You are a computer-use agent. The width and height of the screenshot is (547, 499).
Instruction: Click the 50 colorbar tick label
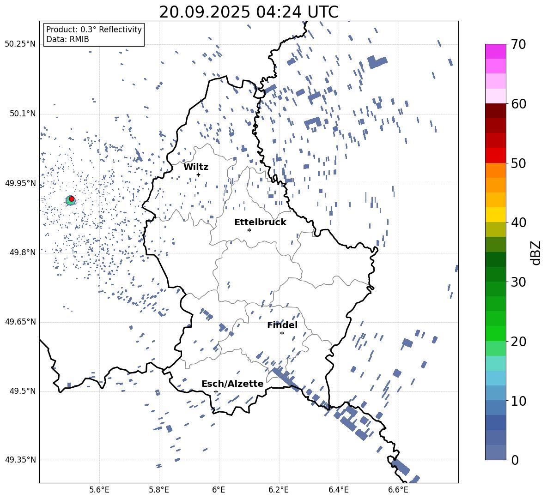tap(518, 163)
